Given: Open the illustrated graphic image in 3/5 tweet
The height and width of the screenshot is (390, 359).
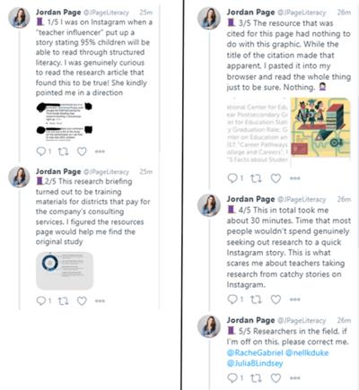Looking at the screenshot, I should coord(320,127).
